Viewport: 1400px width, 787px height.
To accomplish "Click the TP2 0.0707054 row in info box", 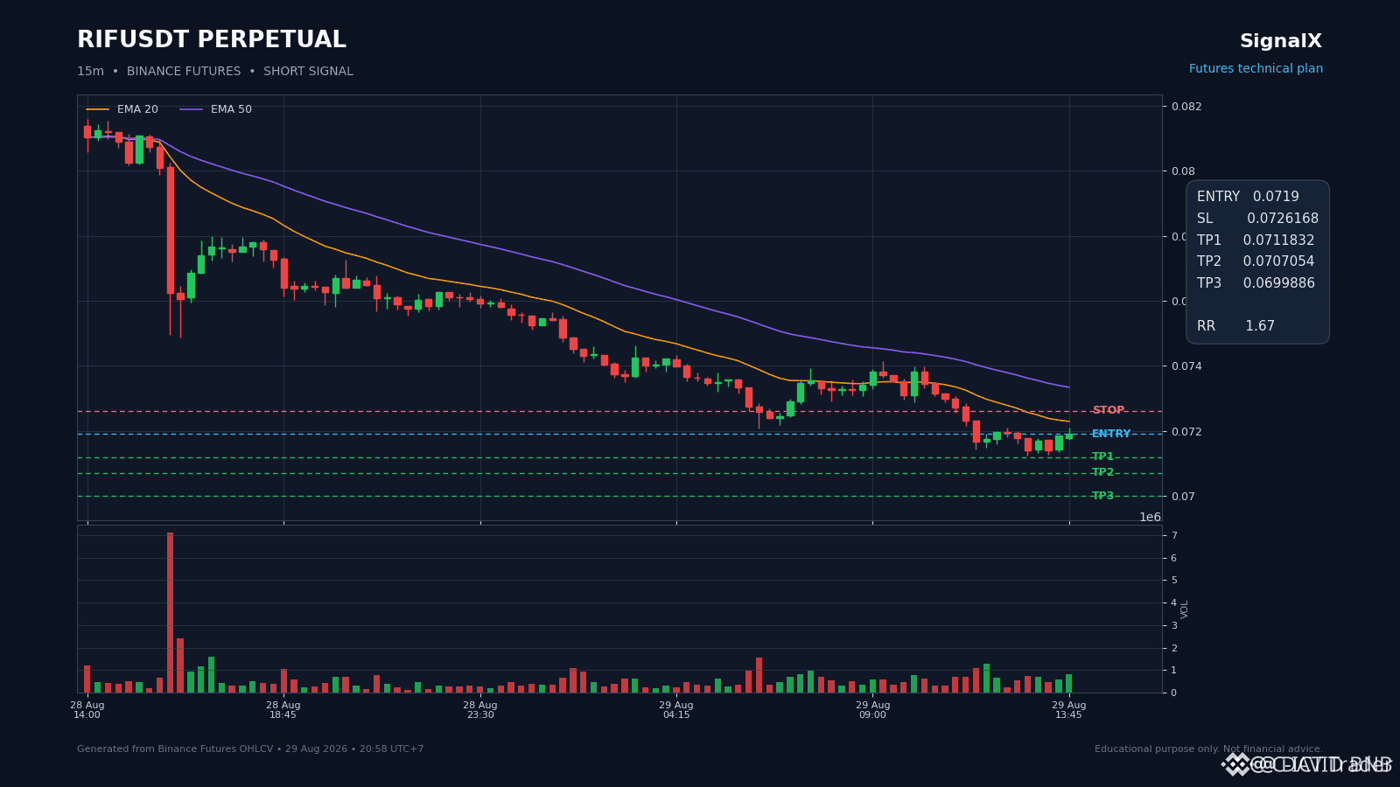I will click(x=1256, y=261).
